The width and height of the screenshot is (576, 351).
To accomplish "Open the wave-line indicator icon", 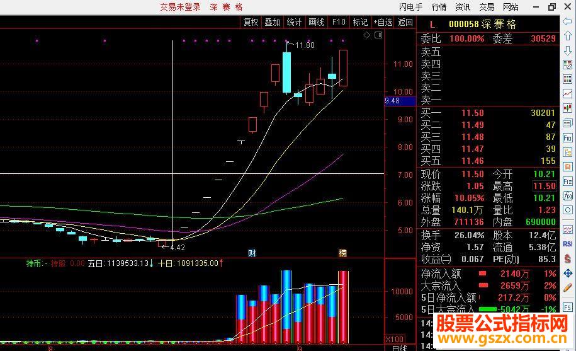I will (x=568, y=230).
